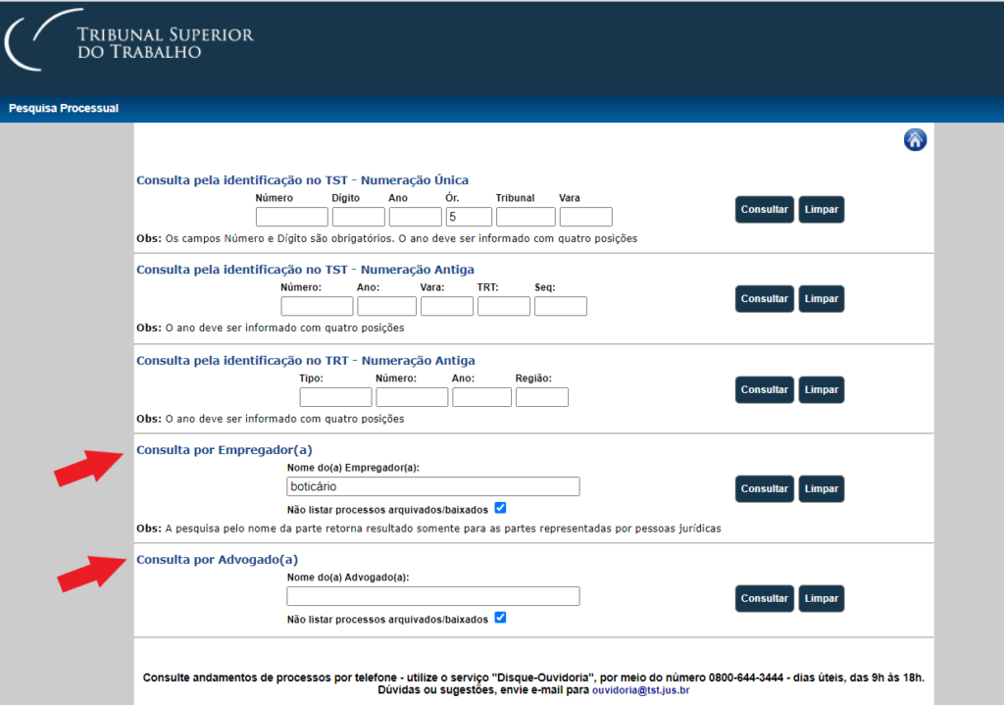
Task: Click the Tribunal field in Numeração Única
Action: click(x=526, y=217)
